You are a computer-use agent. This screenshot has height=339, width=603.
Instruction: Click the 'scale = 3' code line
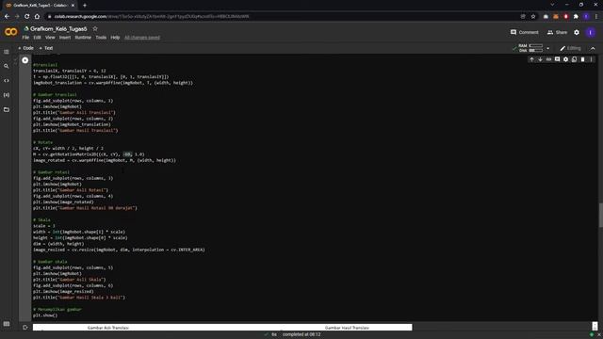pyautogui.click(x=44, y=226)
